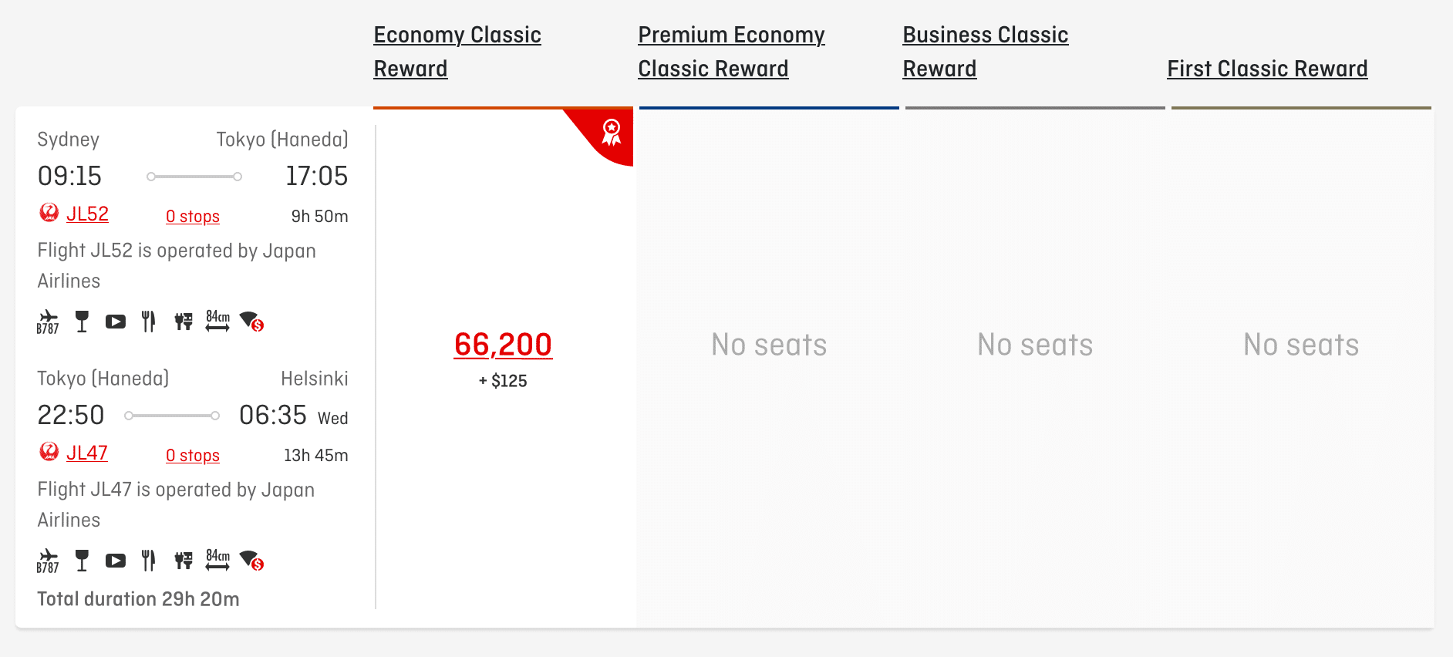Click the 84cm seat pitch icon for JL52
Screen dimensions: 1453x657
pyautogui.click(x=217, y=321)
